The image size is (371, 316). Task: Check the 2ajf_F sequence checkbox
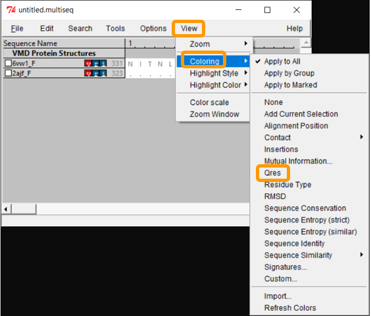9,73
